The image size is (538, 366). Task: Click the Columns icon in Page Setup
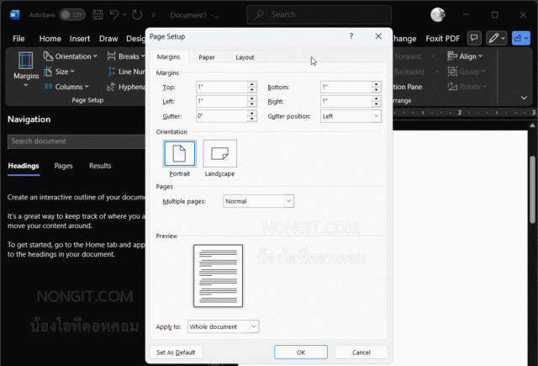(x=48, y=87)
